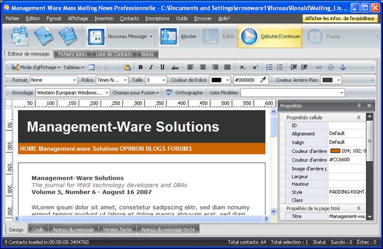Image resolution: width=383 pixels, height=249 pixels.
Task: Click the editor's horizontal scrollbar right arrow
Action: [266, 219]
